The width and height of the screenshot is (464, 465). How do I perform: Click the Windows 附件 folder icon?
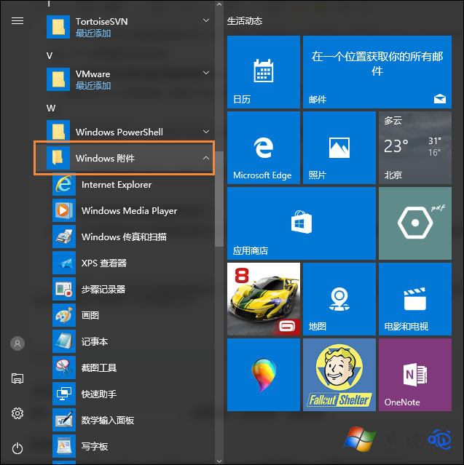pyautogui.click(x=58, y=158)
